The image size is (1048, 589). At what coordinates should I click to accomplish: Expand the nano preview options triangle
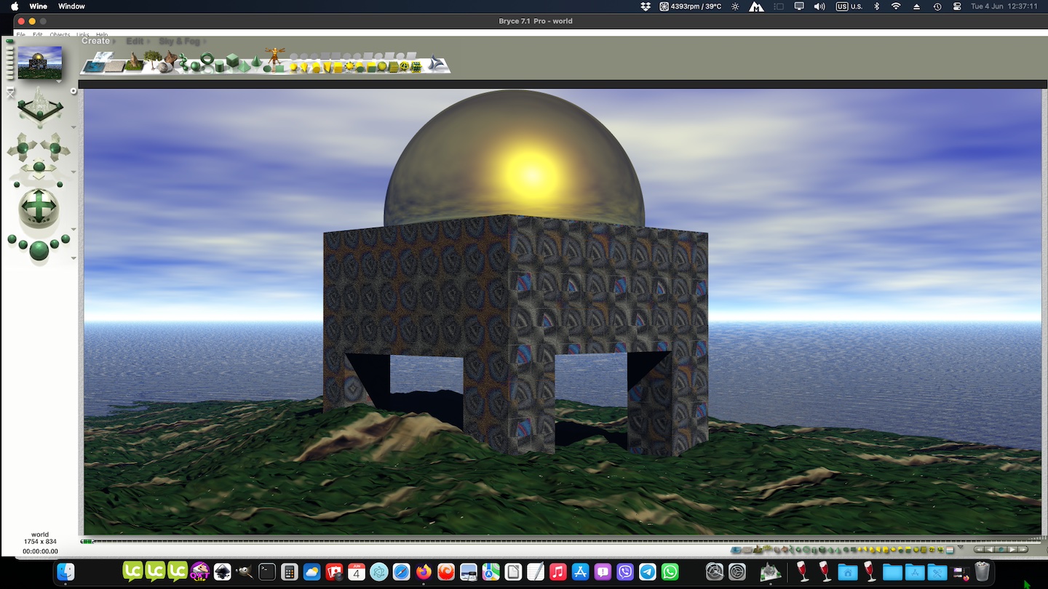pyautogui.click(x=59, y=81)
